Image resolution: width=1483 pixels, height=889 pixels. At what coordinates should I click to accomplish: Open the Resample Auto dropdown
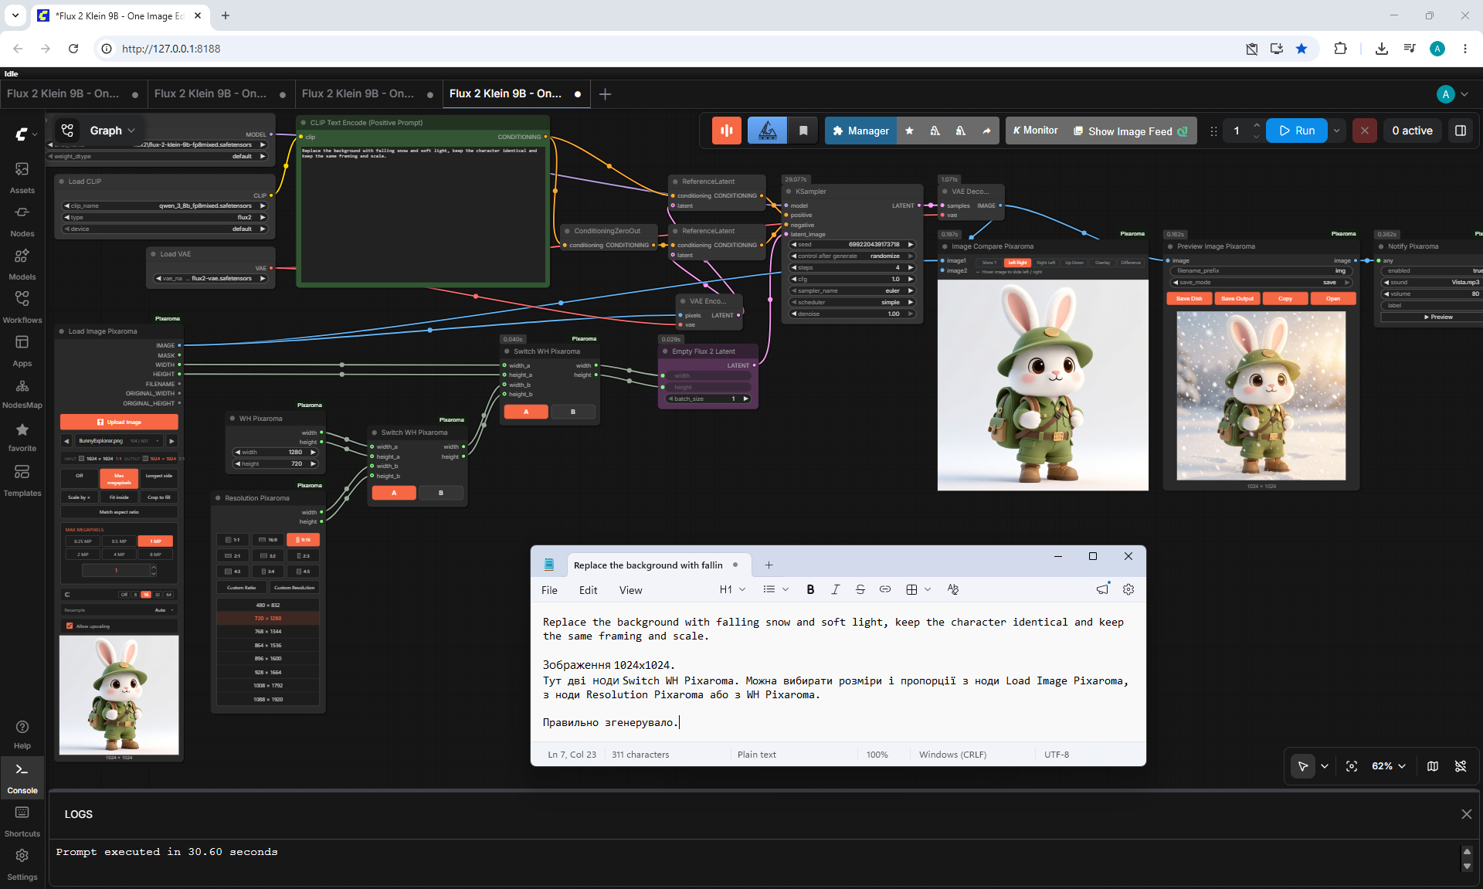[120, 610]
